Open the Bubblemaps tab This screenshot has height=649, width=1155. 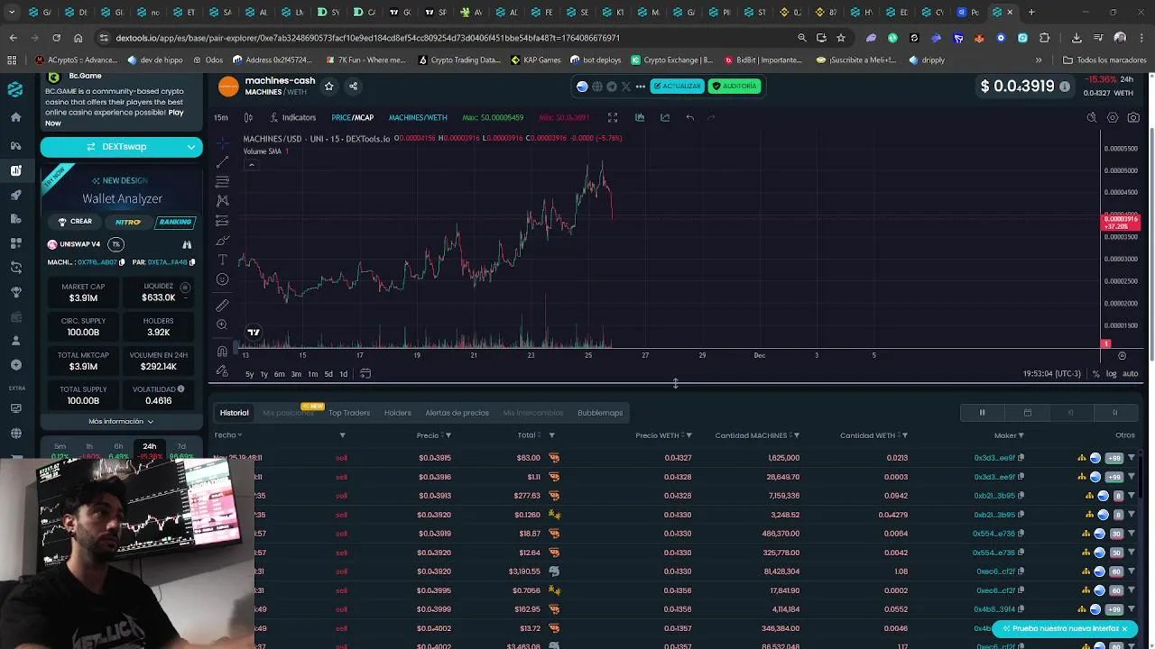(600, 413)
